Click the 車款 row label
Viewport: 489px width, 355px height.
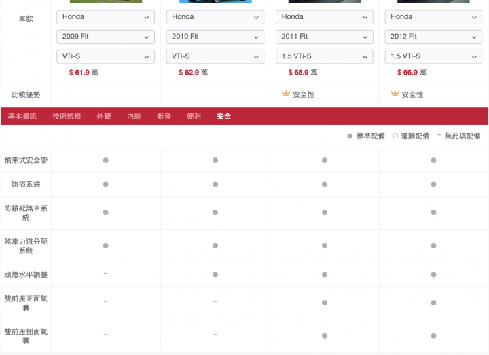(26, 19)
